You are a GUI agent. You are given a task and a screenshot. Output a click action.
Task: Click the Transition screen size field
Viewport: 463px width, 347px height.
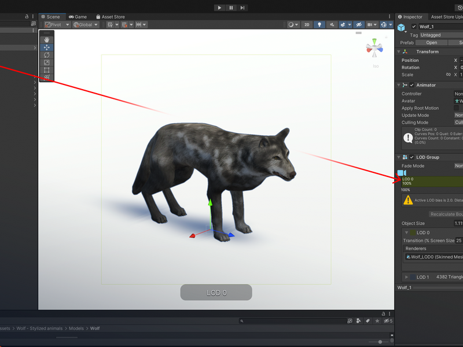pos(459,241)
